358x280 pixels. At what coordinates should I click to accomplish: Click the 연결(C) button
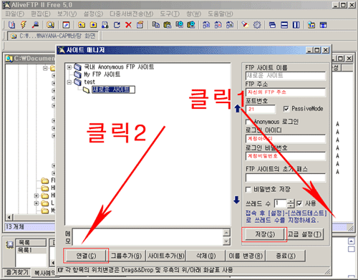tap(86, 256)
